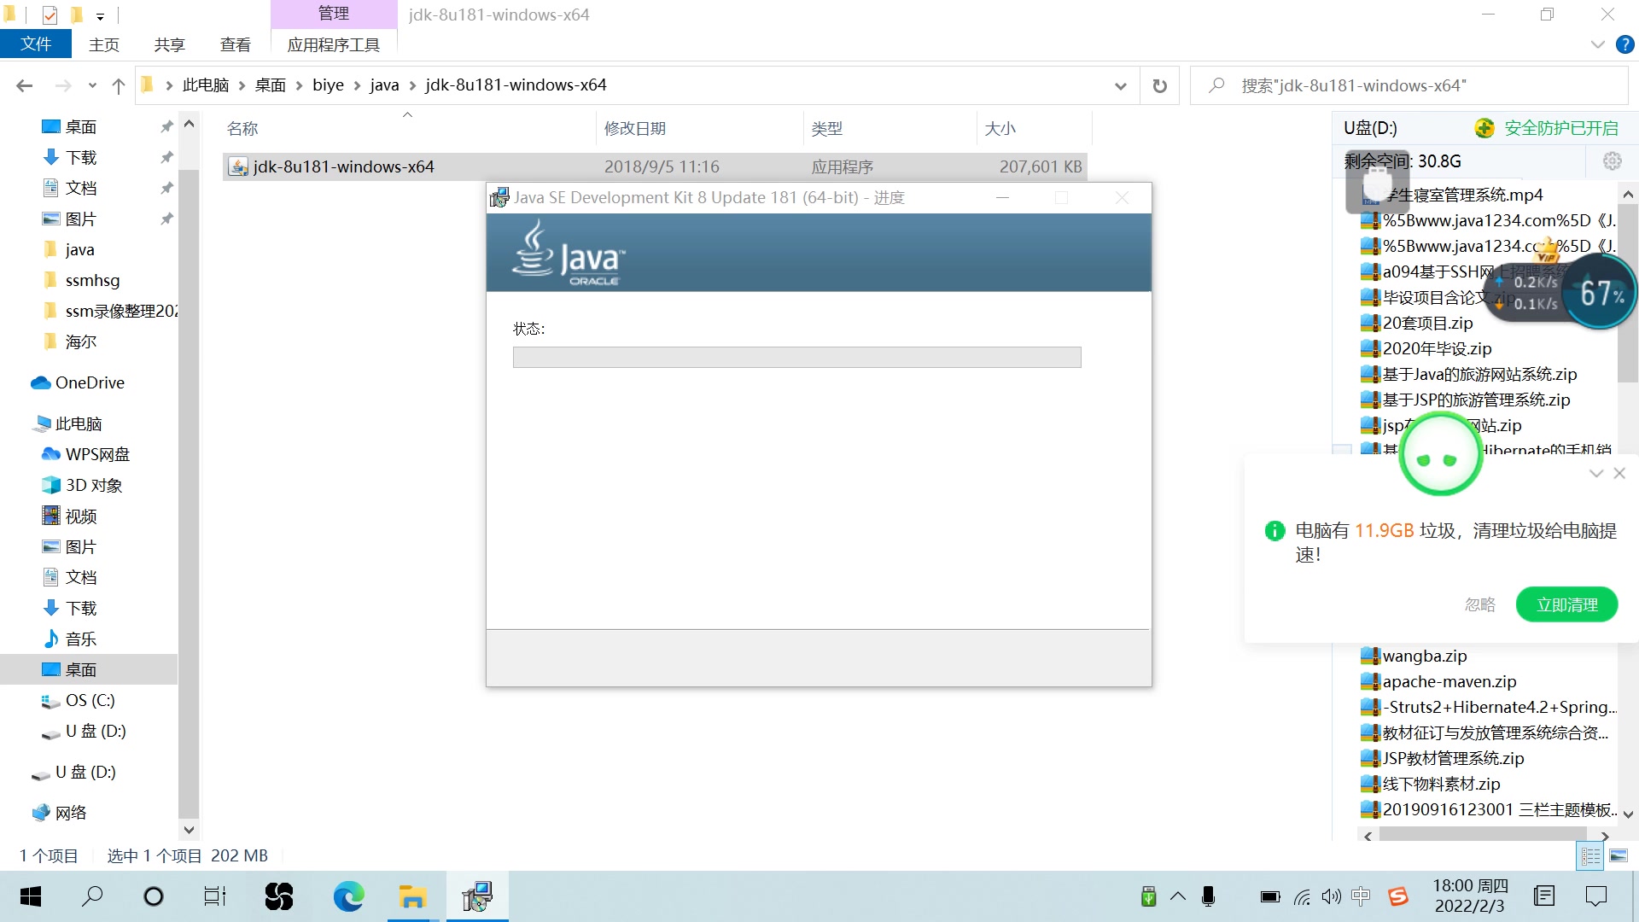This screenshot has height=922, width=1639.
Task: Toggle the 中 input method indicator
Action: pos(1361,896)
